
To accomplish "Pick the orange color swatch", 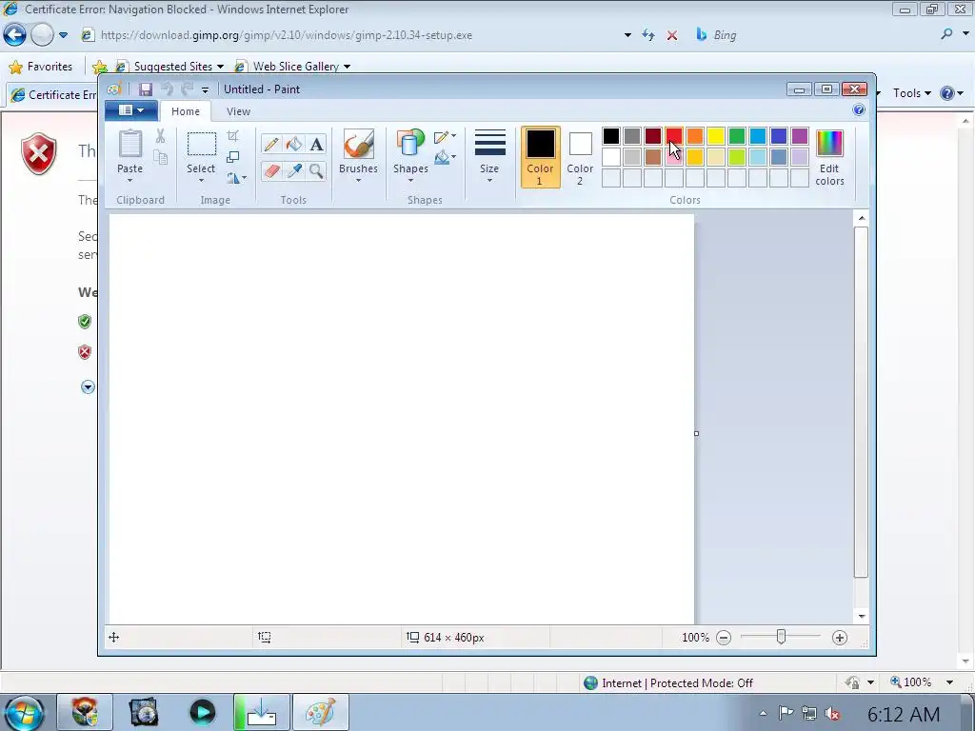I will [695, 135].
